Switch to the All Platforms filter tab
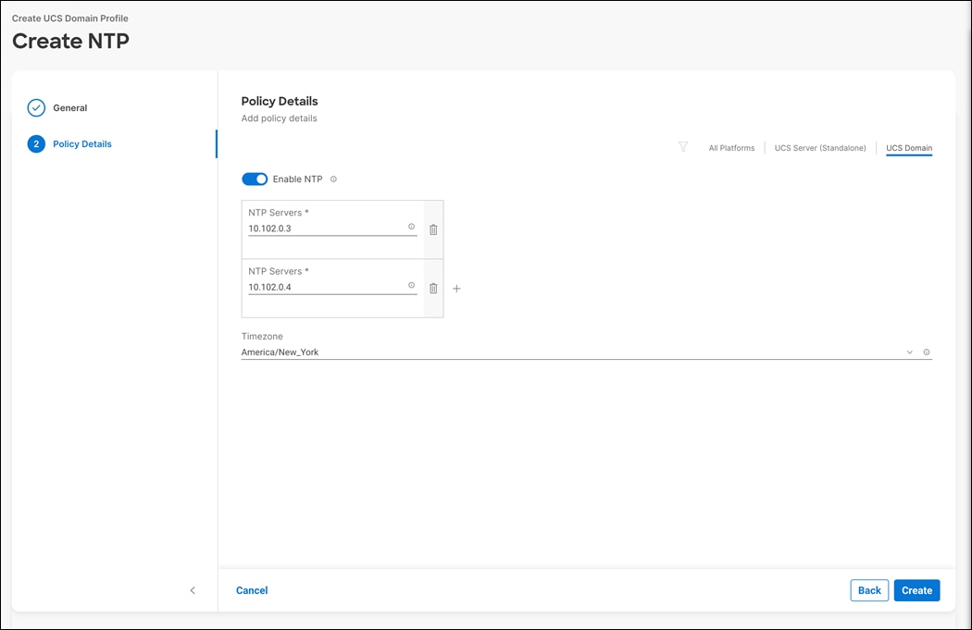972x630 pixels. (731, 147)
